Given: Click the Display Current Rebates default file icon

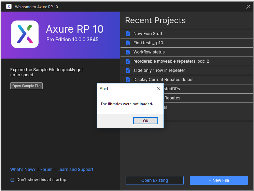Looking at the screenshot, I should click(128, 80).
